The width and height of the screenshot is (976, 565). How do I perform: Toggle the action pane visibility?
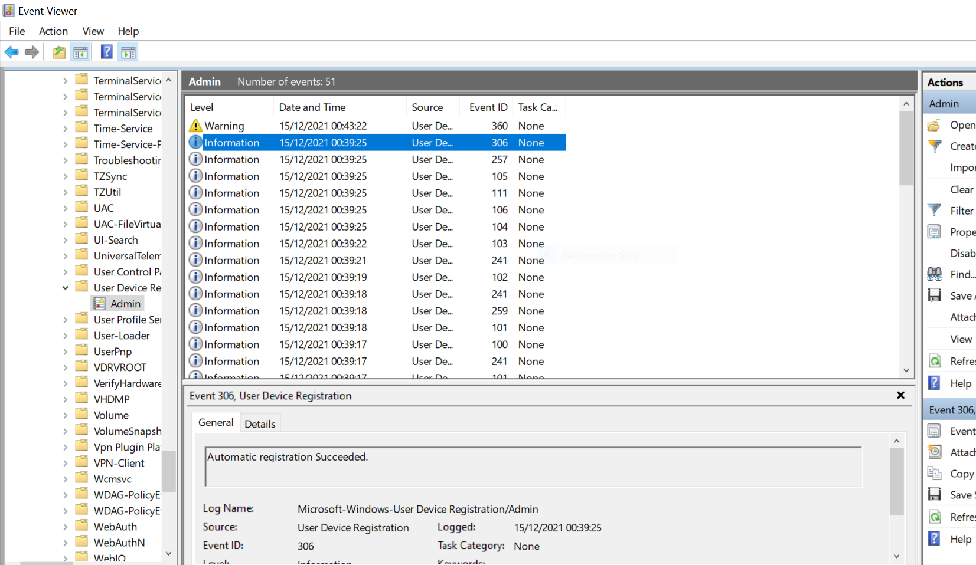point(128,51)
